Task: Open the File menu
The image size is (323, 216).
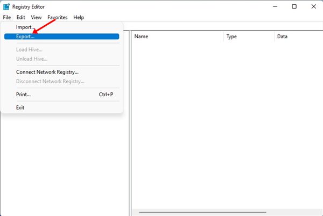Action: (7, 18)
